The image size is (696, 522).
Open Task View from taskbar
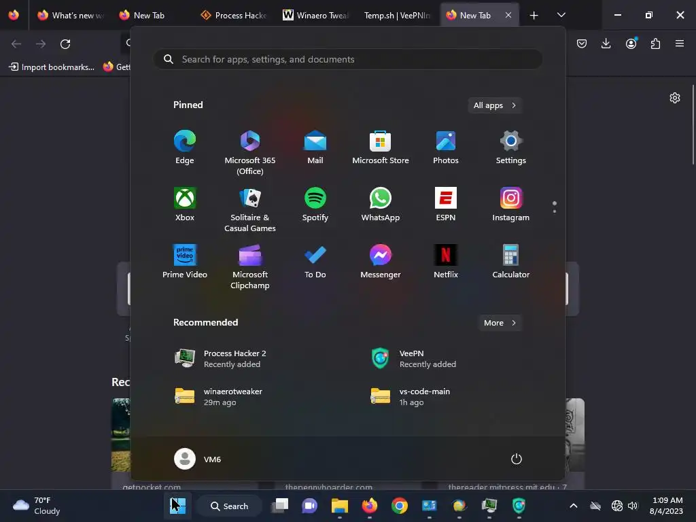point(280,506)
